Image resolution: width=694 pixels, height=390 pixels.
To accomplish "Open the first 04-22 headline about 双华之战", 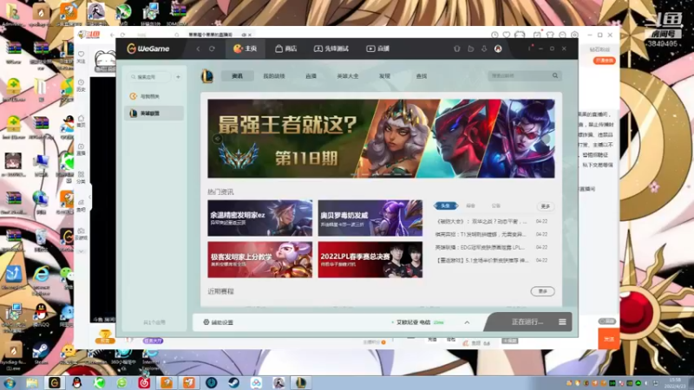I will [481, 221].
